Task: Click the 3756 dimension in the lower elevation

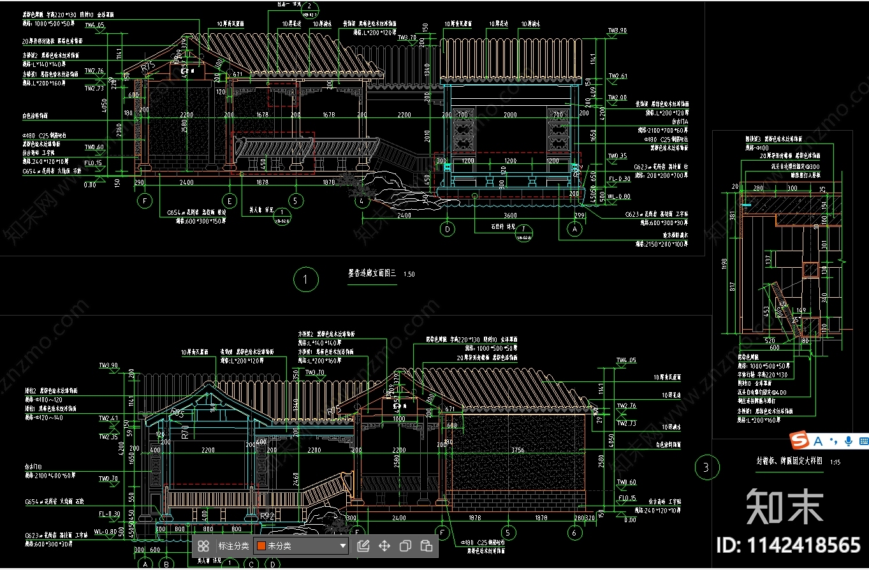Action: [517, 450]
